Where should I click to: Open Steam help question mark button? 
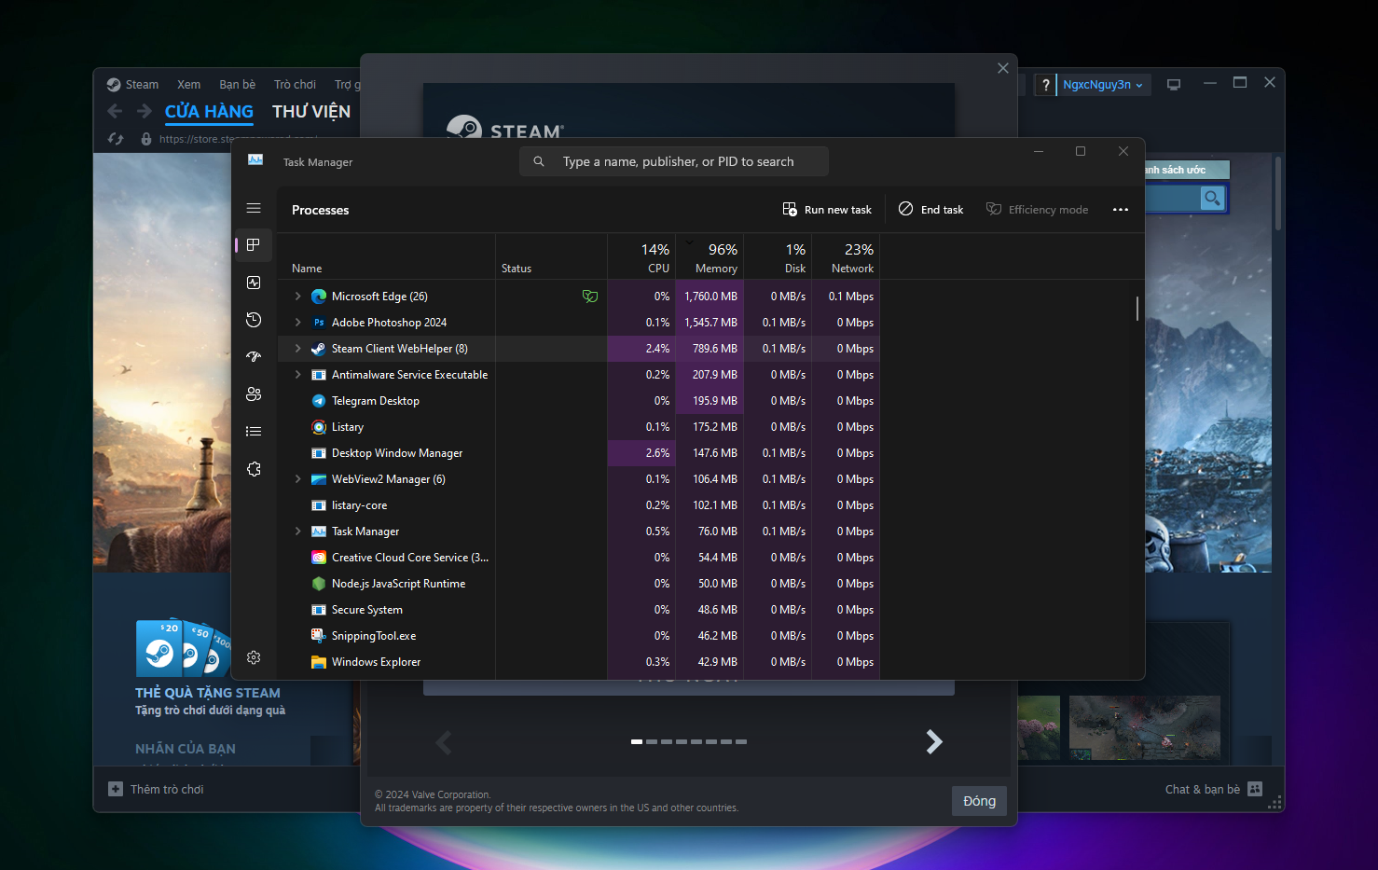[1046, 85]
